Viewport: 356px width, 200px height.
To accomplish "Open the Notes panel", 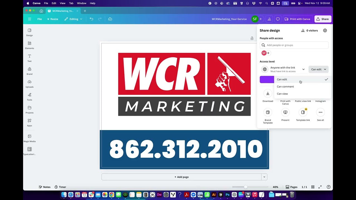I will tap(44, 187).
